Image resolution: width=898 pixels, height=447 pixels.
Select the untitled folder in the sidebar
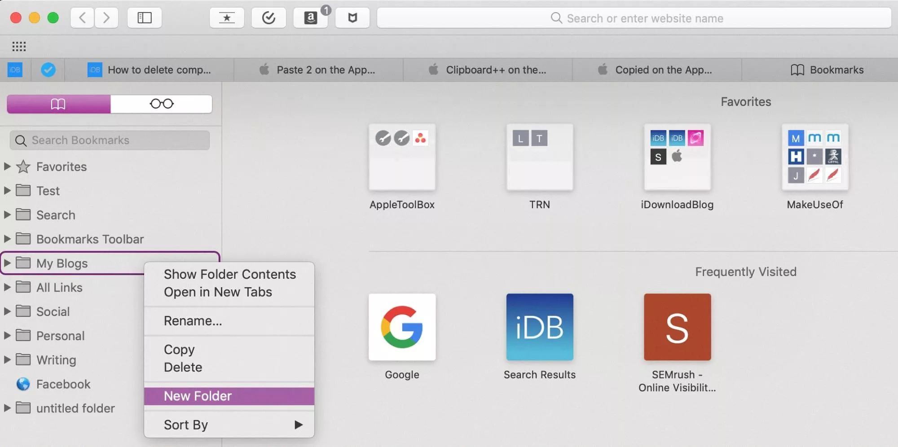pyautogui.click(x=75, y=408)
